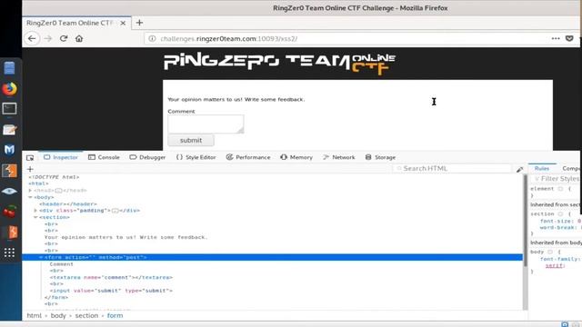Select the textarea name="comment" node
This screenshot has height=327, width=582.
click(x=111, y=277)
